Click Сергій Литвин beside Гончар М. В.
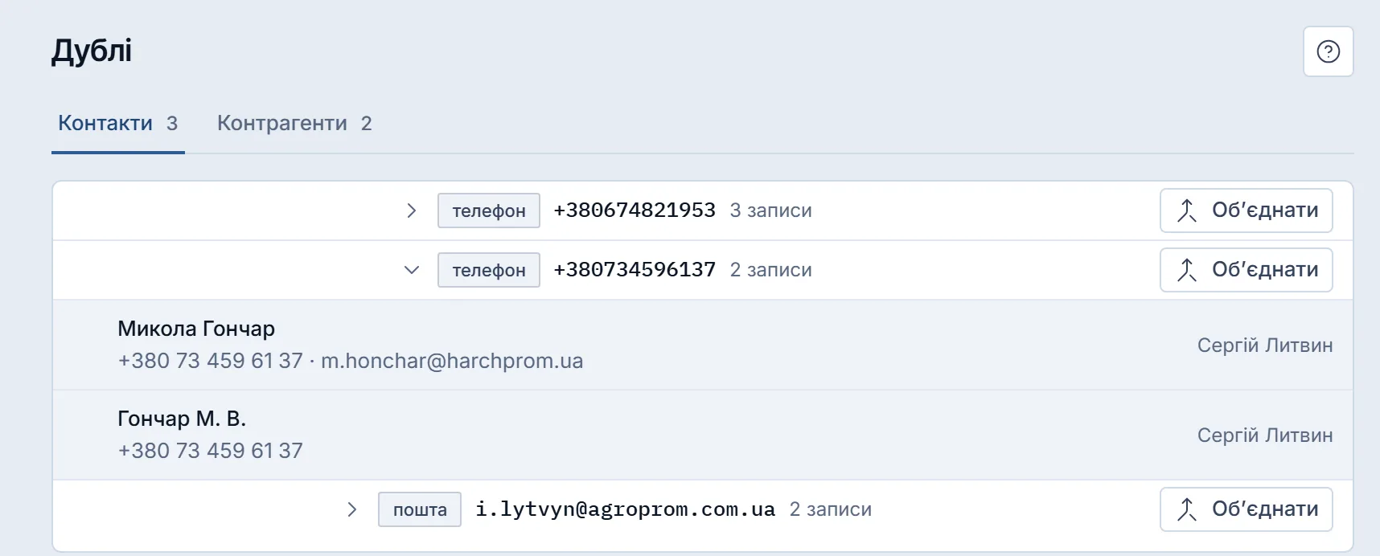Screen dimensions: 1380x556 pos(1265,435)
